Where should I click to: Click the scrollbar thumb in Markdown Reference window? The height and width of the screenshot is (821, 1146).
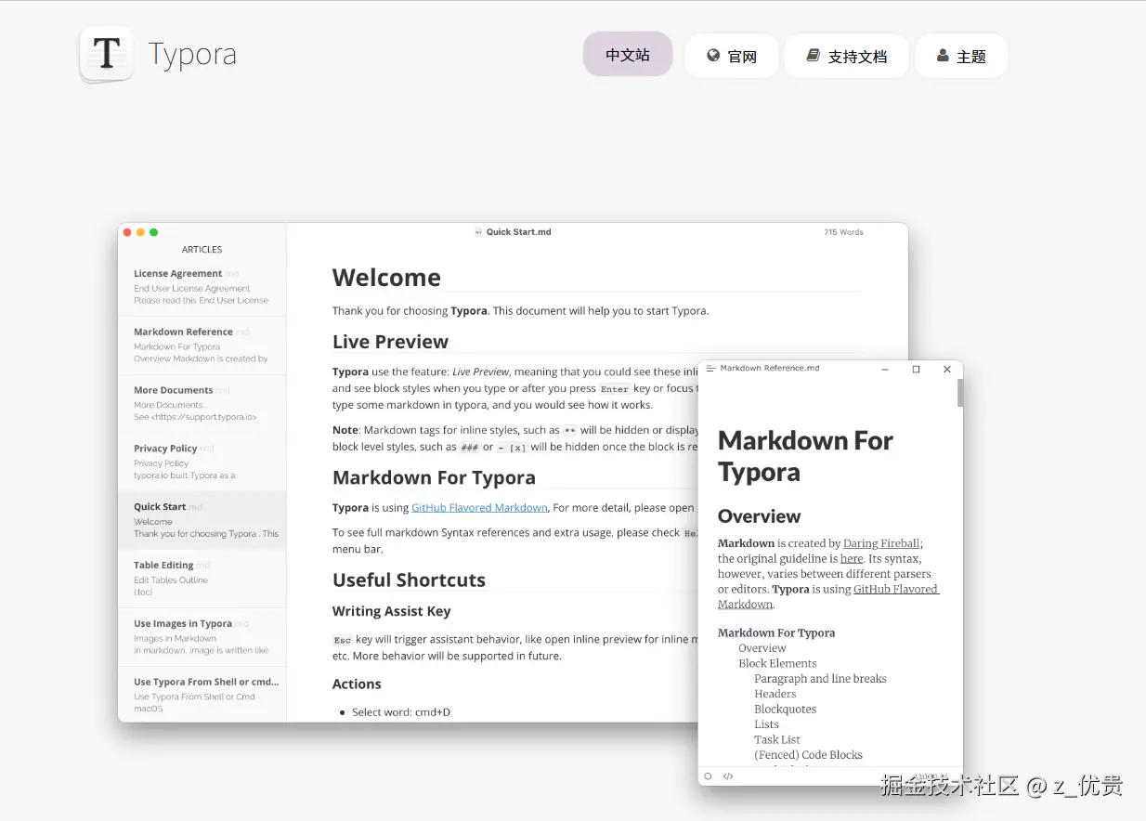(960, 393)
